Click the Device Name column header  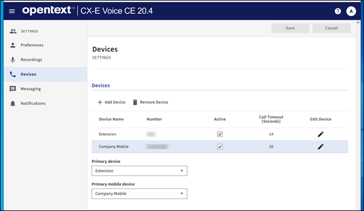pyautogui.click(x=111, y=119)
